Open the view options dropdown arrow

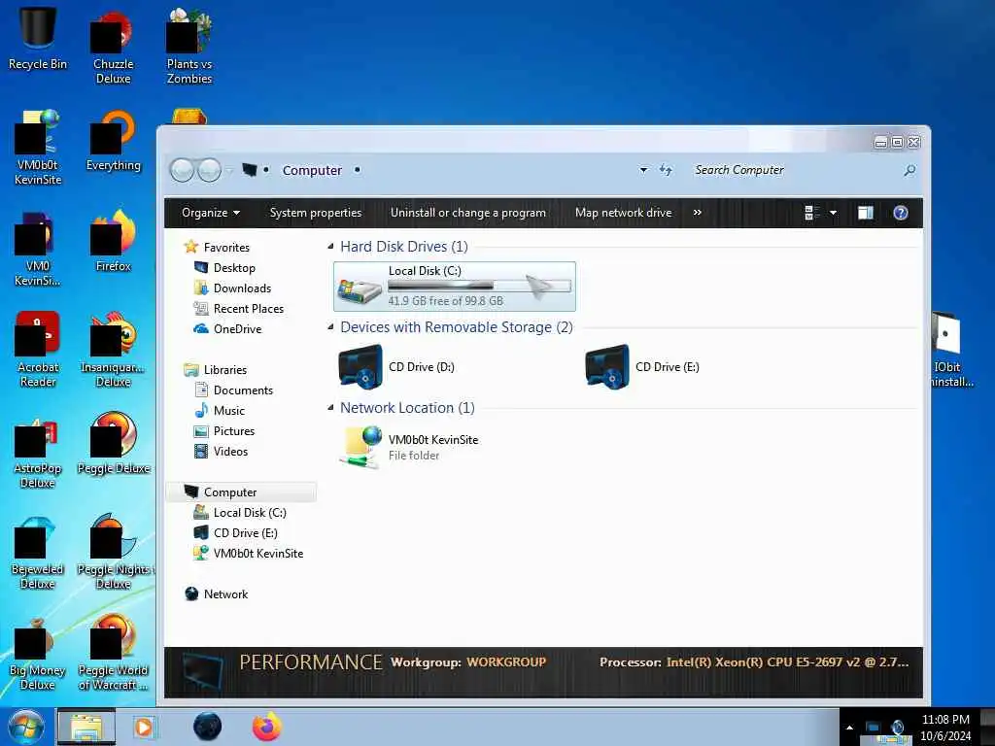click(x=833, y=213)
